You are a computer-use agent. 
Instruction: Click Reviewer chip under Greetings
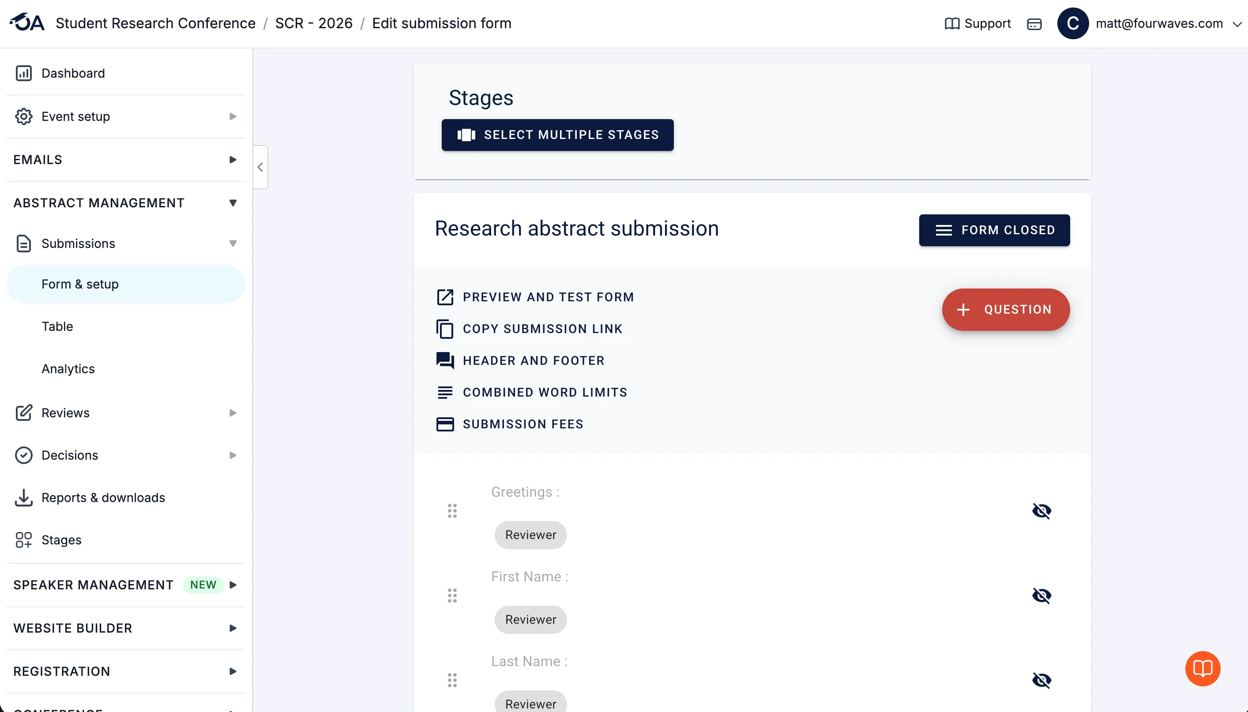pyautogui.click(x=530, y=535)
